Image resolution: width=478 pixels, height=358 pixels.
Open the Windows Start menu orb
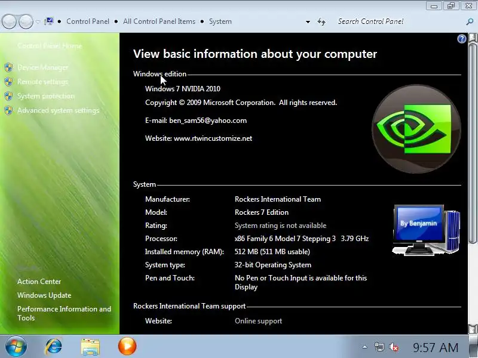click(x=16, y=347)
